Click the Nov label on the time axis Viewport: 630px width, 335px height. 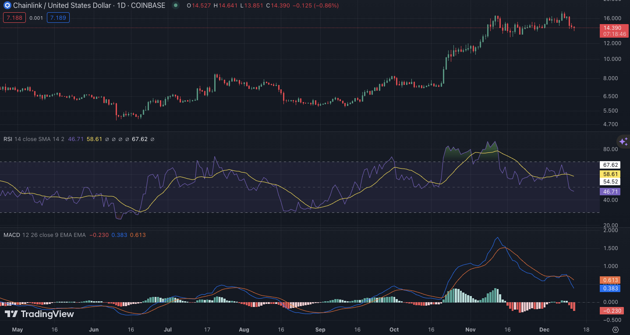(471, 329)
